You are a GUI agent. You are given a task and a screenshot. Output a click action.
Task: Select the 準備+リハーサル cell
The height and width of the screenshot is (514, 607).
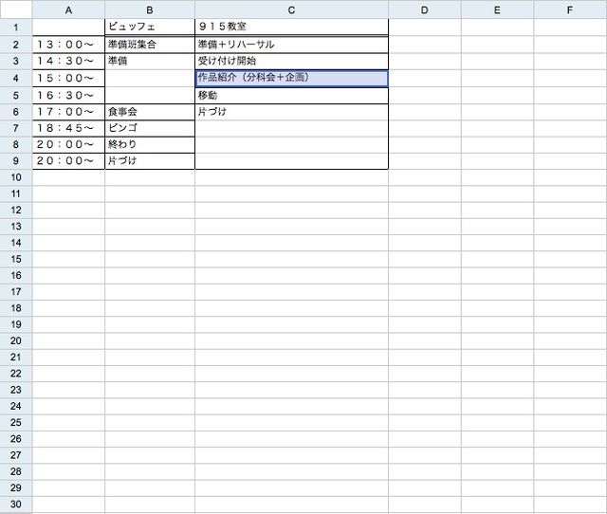click(x=291, y=45)
